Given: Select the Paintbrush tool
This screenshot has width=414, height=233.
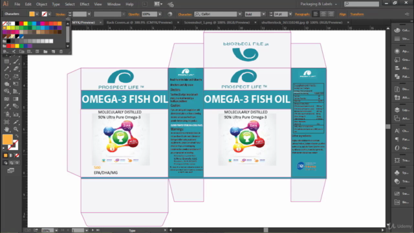Looking at the screenshot, I should 16,61.
